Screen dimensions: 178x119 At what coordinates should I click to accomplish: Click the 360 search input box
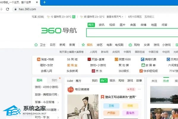coord(132,32)
